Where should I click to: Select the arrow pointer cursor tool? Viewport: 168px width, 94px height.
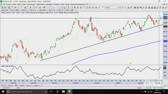(31, 8)
